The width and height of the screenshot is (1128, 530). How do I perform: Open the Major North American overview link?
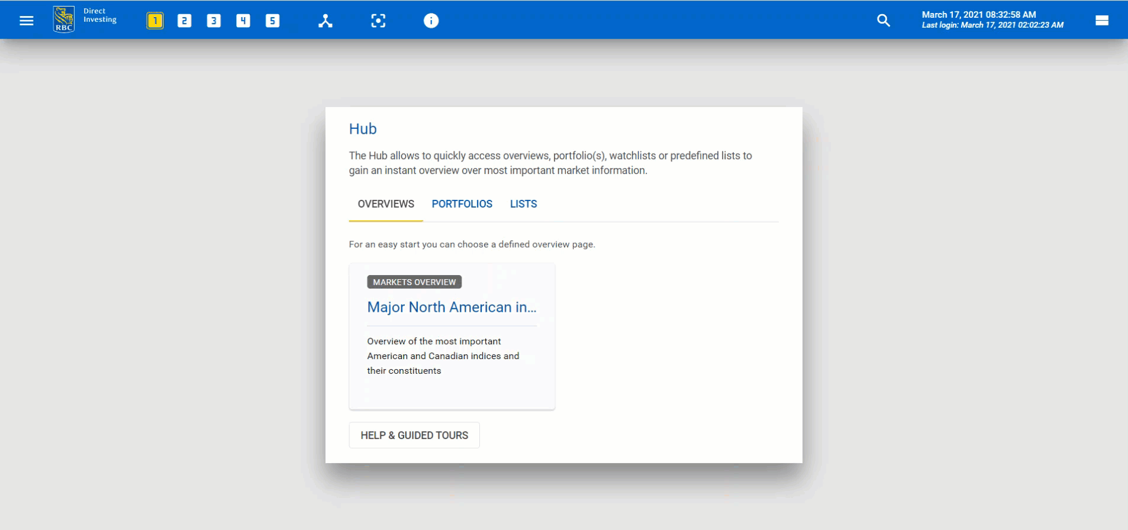pos(452,307)
